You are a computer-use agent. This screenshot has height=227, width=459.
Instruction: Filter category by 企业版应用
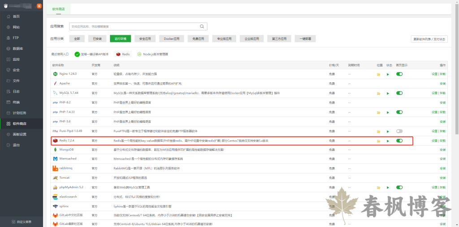(x=252, y=38)
